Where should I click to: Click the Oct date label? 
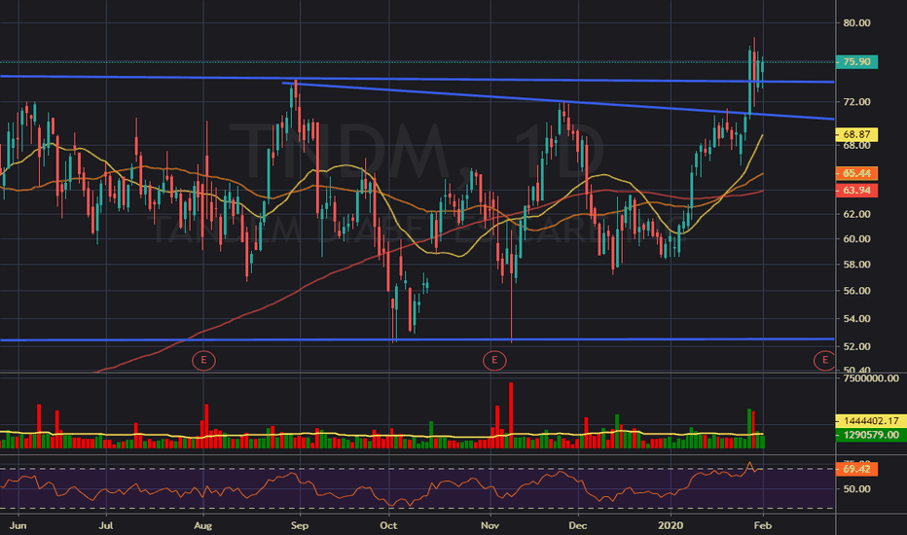click(x=388, y=525)
